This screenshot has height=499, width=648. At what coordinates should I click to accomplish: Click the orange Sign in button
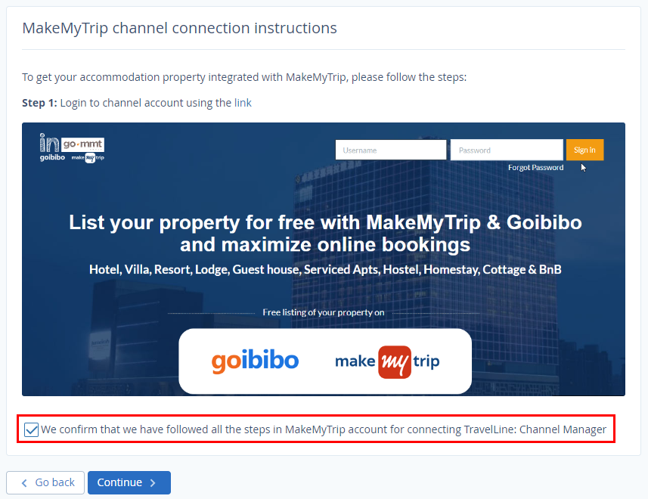584,150
